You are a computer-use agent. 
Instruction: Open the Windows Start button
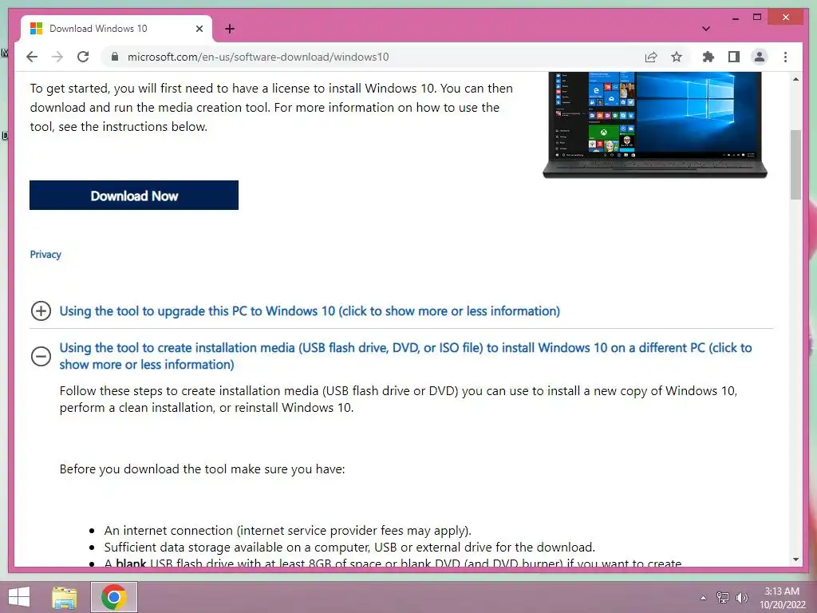click(19, 597)
